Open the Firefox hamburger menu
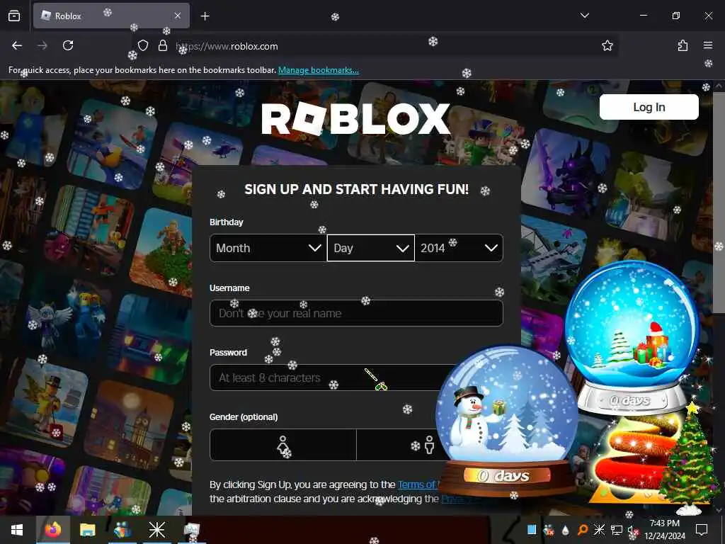The height and width of the screenshot is (544, 725). (708, 45)
